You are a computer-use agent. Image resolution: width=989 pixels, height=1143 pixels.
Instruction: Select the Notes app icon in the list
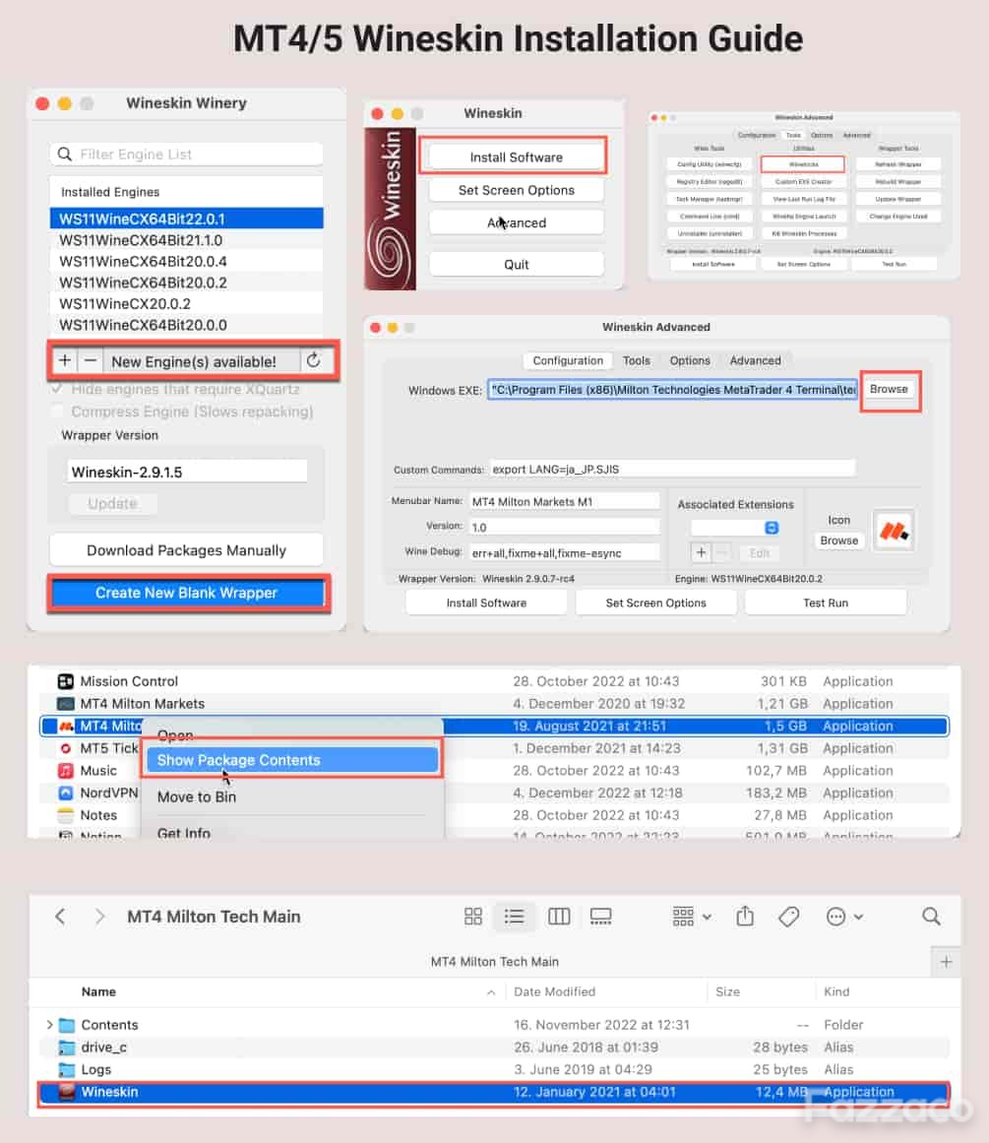(66, 815)
